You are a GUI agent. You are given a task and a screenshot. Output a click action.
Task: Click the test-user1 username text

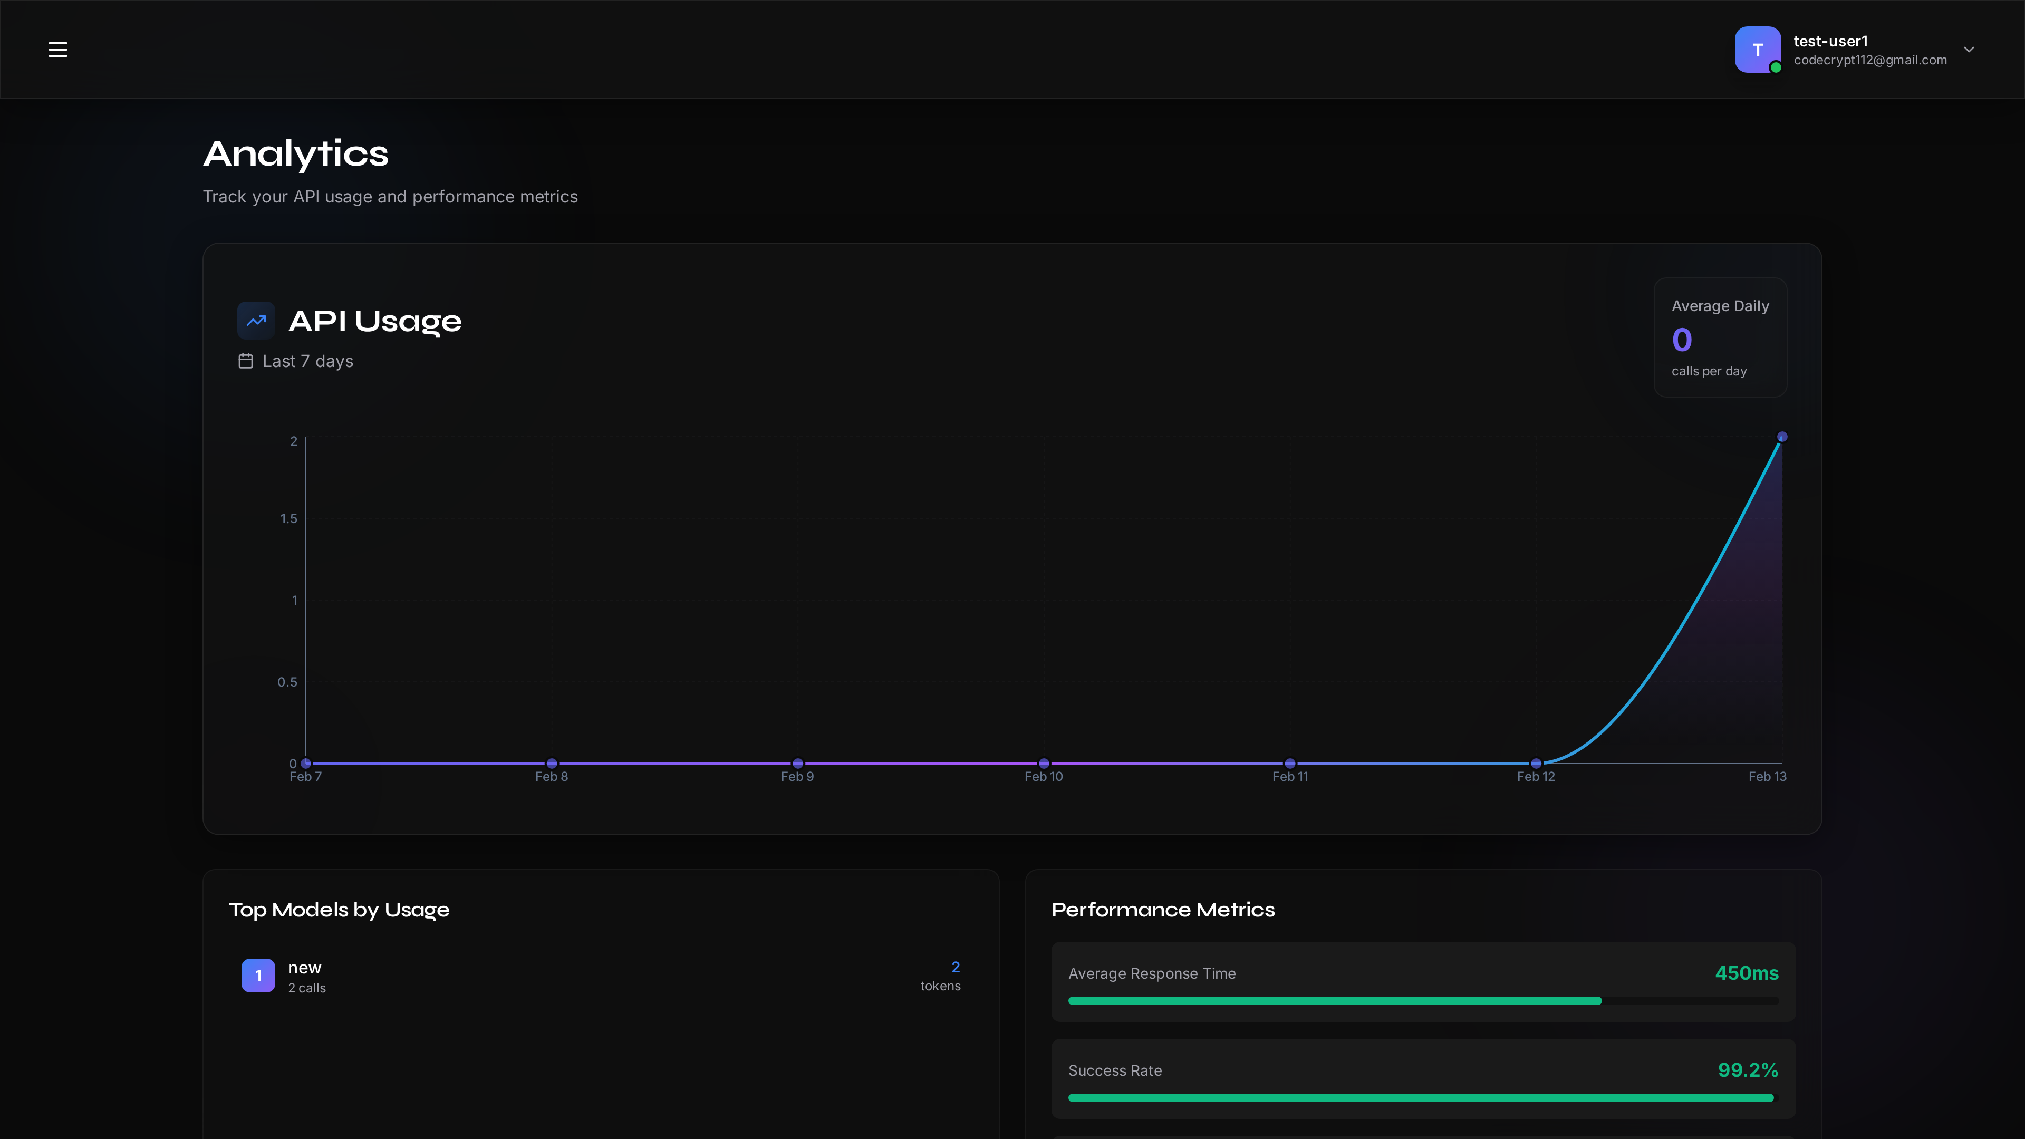click(x=1830, y=41)
